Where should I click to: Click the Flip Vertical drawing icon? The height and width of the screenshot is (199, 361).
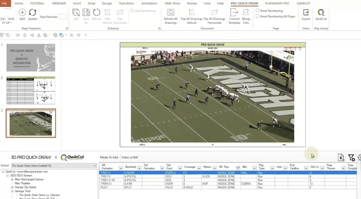(107, 12)
